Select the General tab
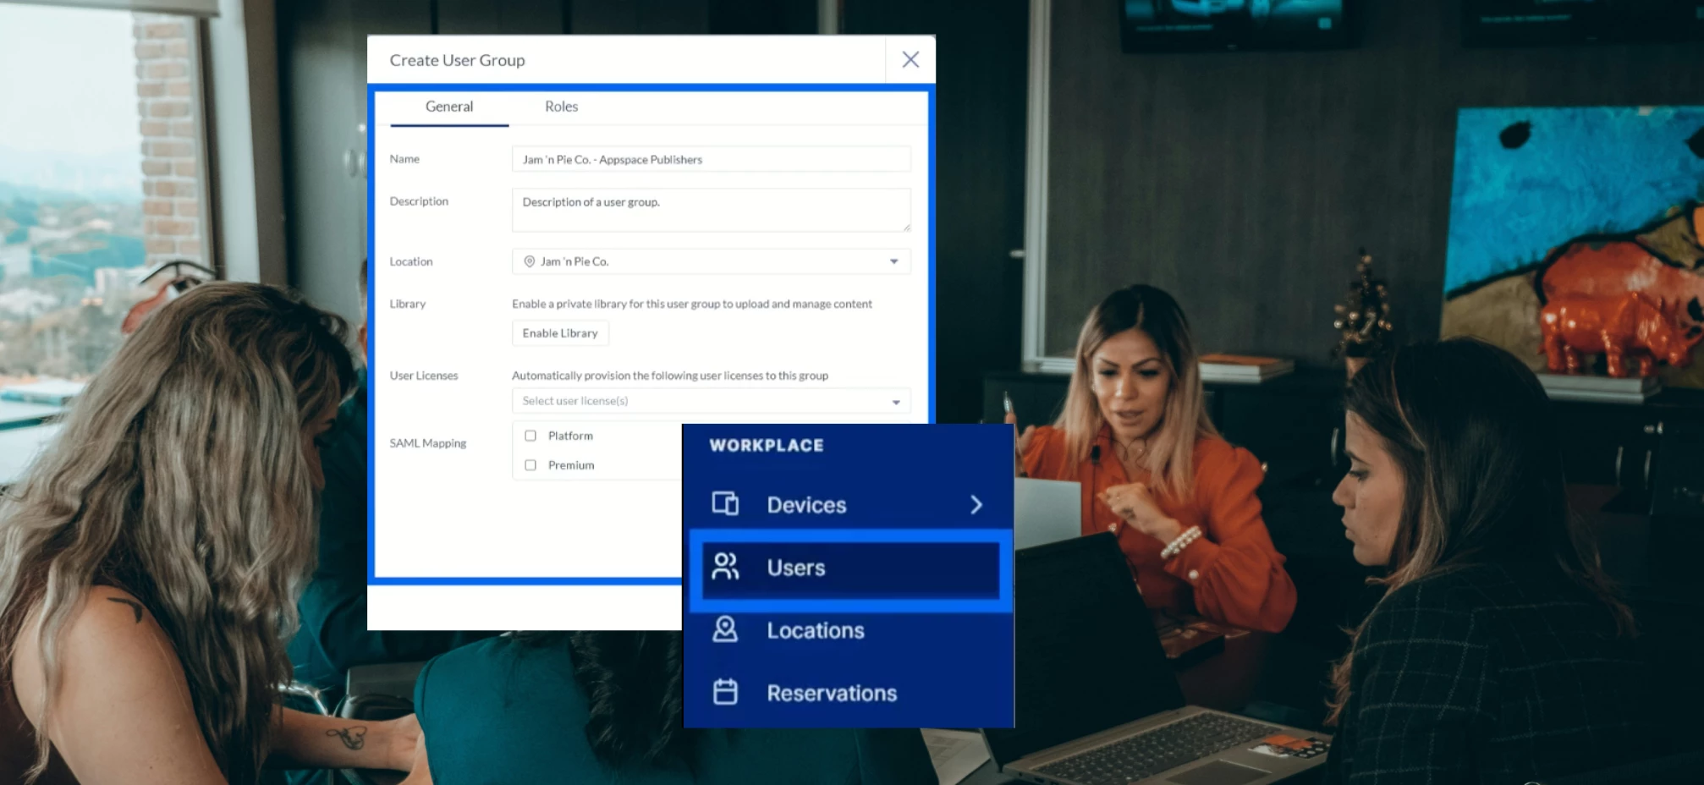The image size is (1704, 785). 448,107
